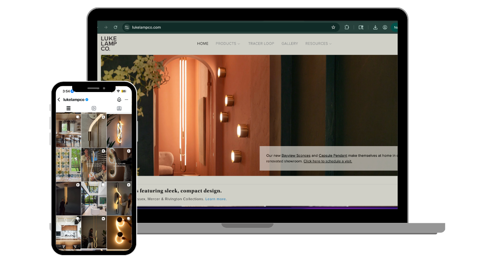Expand the PRODUCTS dropdown menu

[x=228, y=43]
